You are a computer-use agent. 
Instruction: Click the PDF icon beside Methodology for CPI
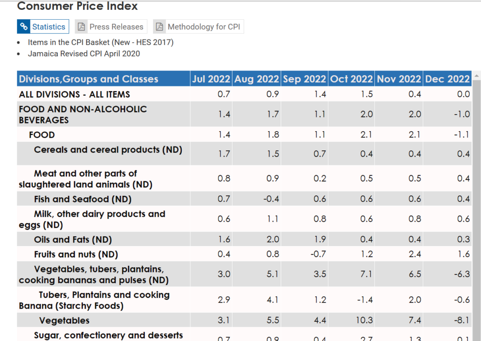[160, 27]
